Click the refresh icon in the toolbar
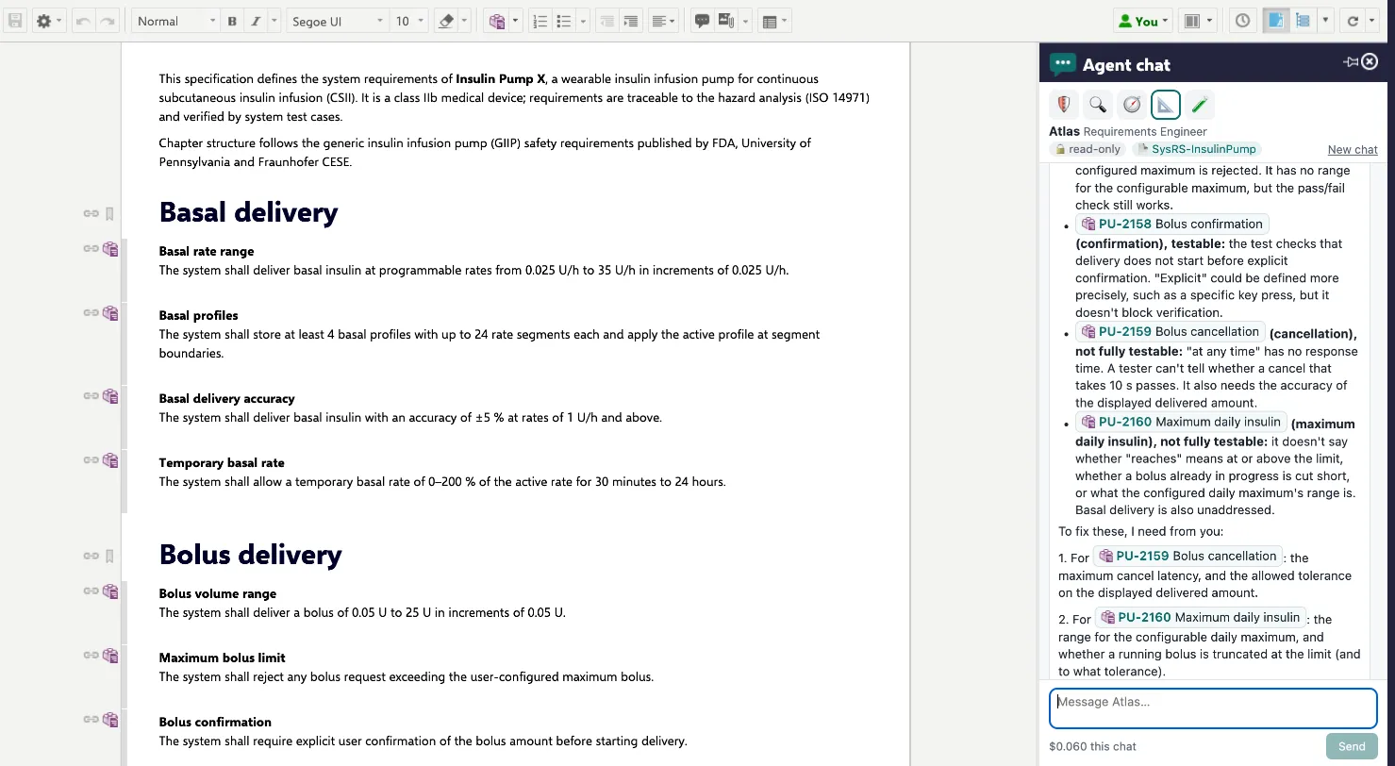 (x=1353, y=21)
